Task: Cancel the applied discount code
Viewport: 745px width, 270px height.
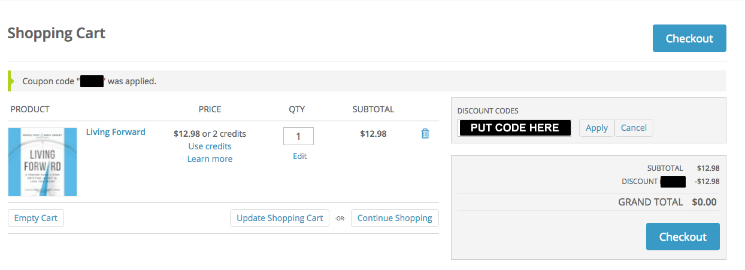Action: point(634,128)
